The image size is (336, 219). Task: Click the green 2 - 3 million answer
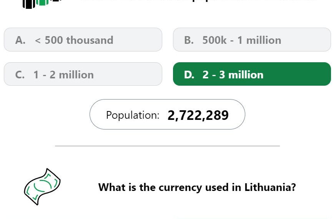click(252, 74)
